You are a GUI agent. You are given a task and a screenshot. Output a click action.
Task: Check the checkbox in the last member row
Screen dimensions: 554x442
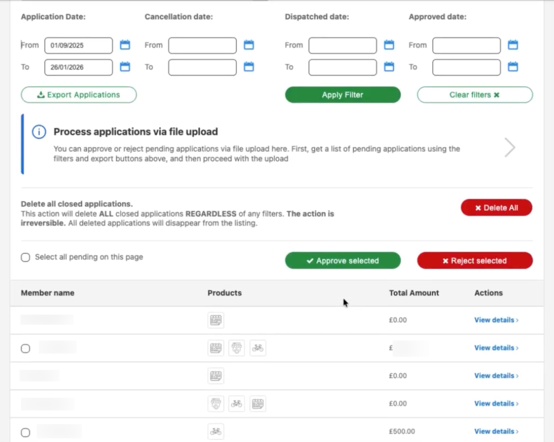(x=25, y=432)
